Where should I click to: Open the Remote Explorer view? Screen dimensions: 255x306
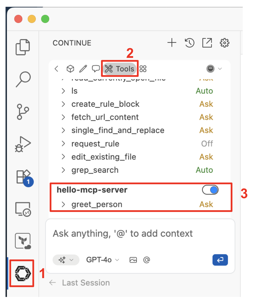[23, 209]
